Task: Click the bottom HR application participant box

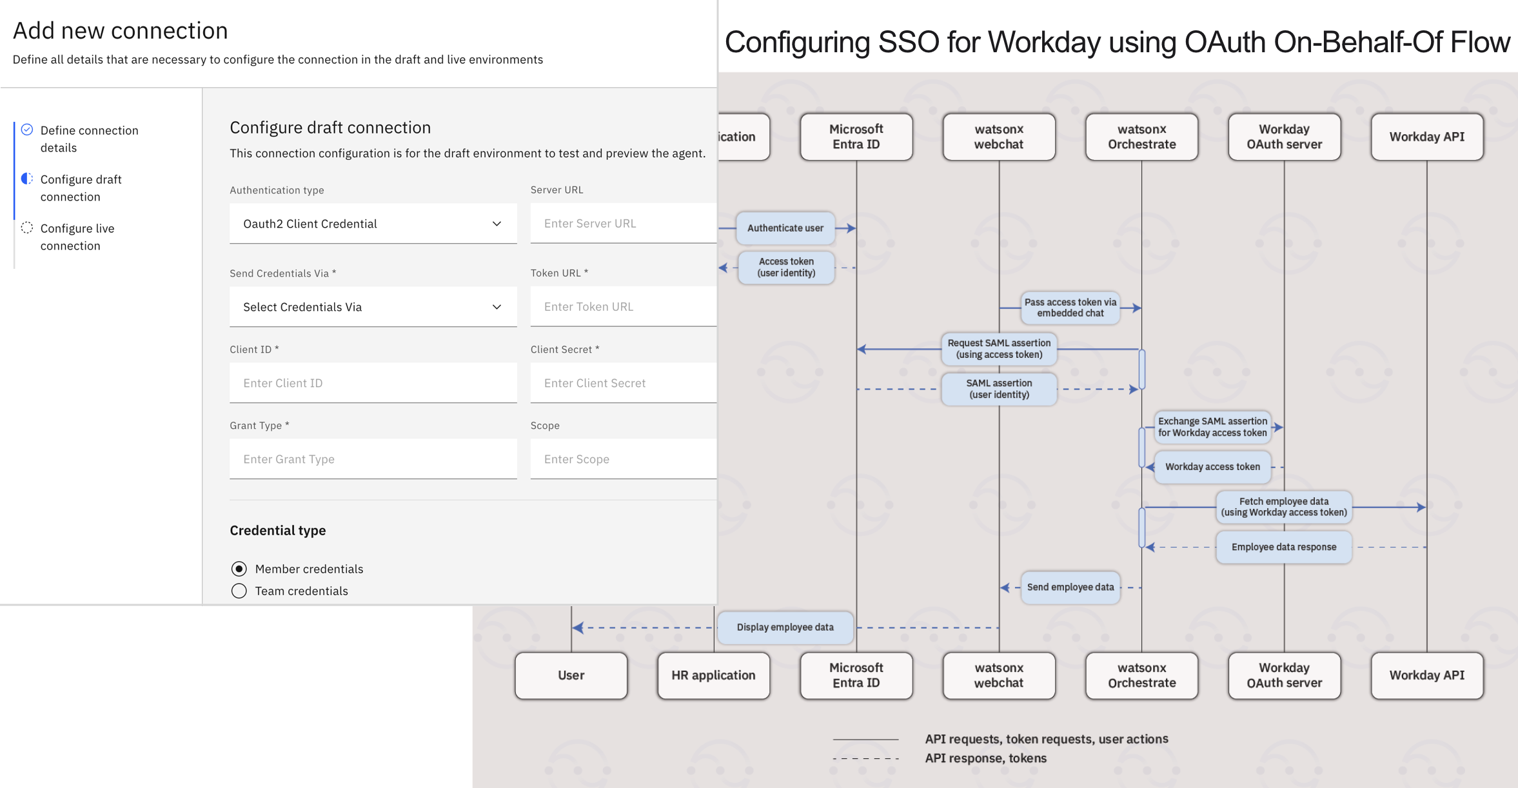Action: [713, 675]
